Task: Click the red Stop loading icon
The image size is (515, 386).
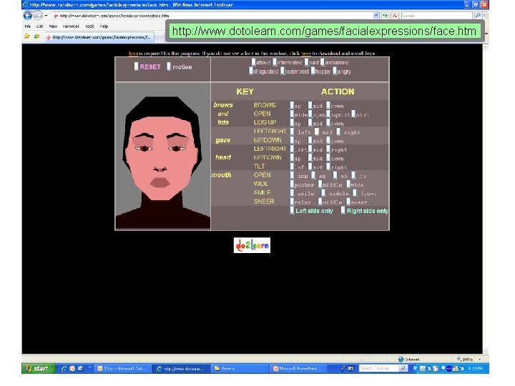Action: tap(394, 16)
